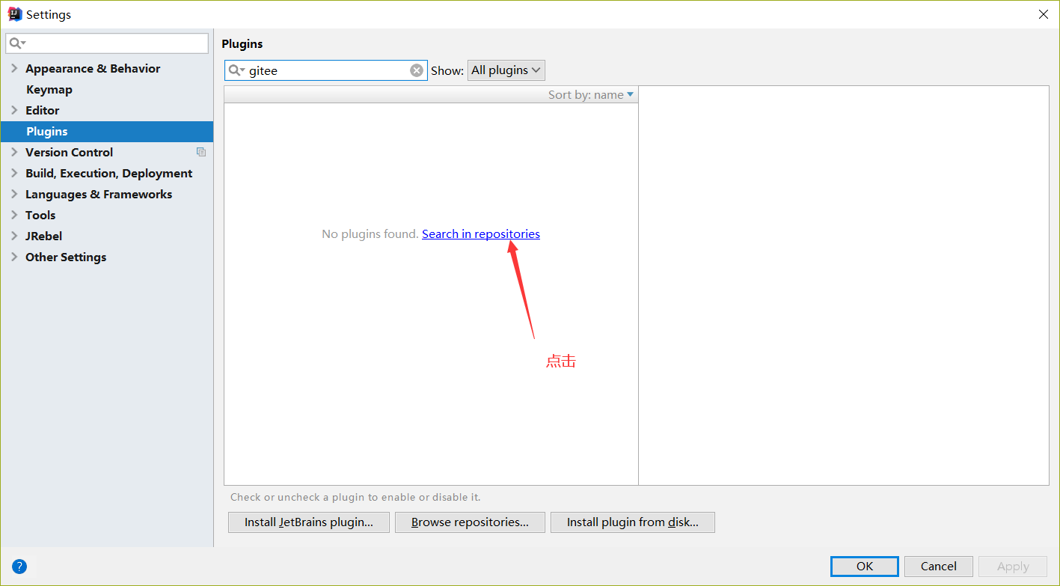This screenshot has height=586, width=1060.
Task: Clear the gitee plugin search text
Action: (417, 70)
